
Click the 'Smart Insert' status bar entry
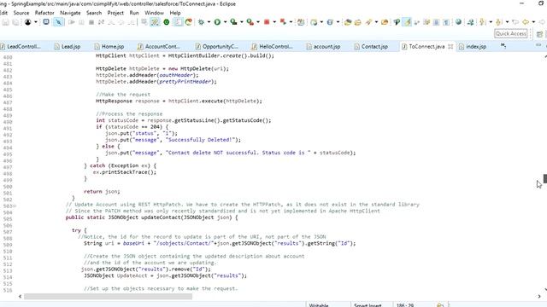click(368, 305)
